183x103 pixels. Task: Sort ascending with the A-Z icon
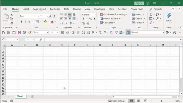click(83, 33)
